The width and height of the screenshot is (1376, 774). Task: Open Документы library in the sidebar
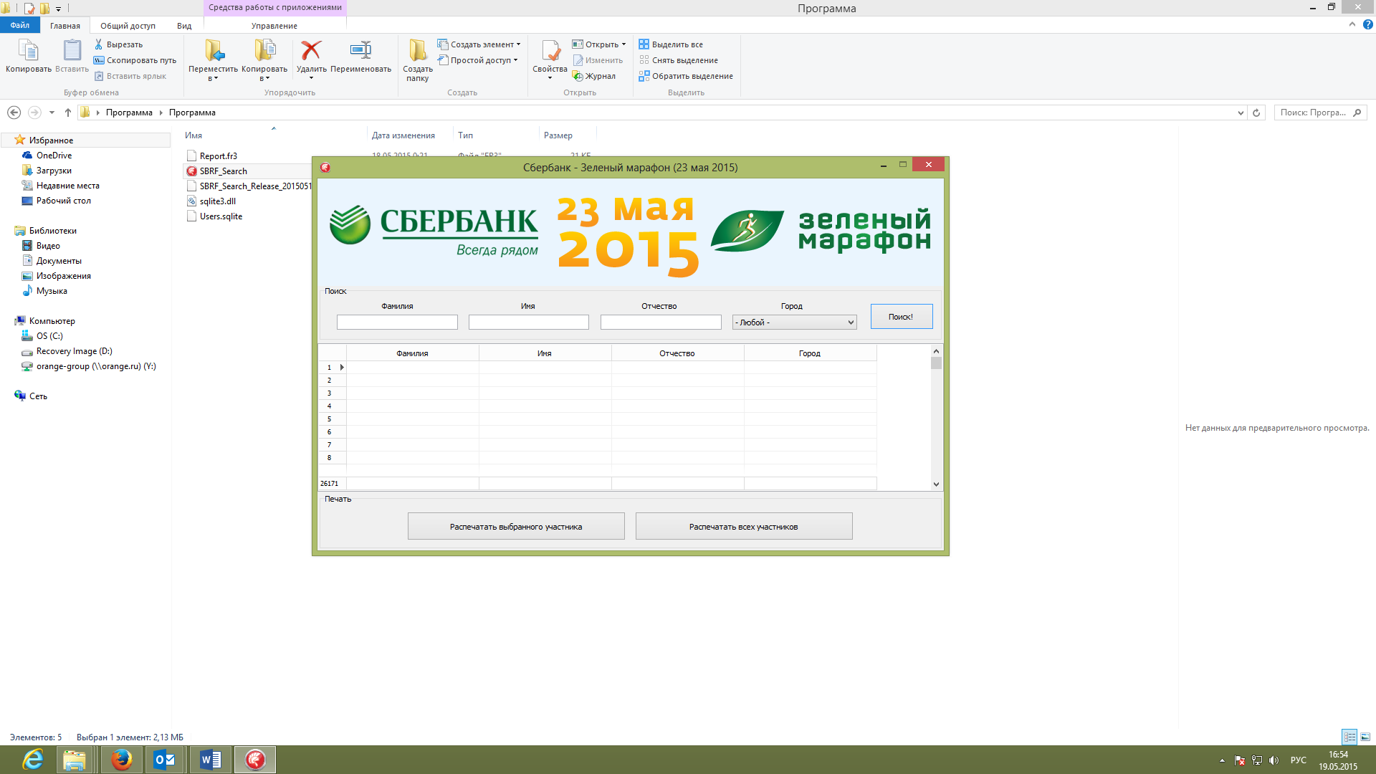pos(59,261)
